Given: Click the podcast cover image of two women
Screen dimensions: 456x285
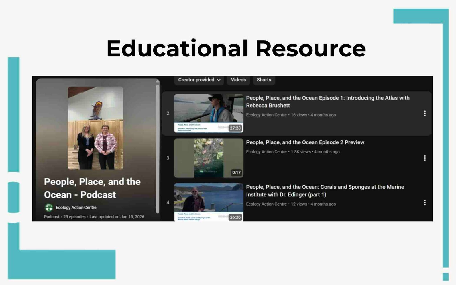Looking at the screenshot, I should [x=95, y=128].
